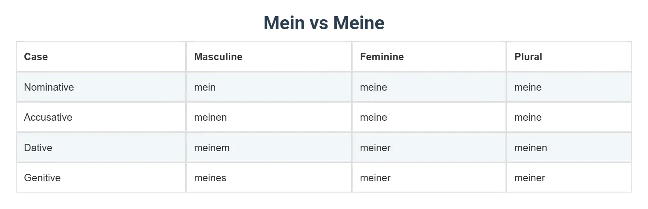The width and height of the screenshot is (648, 209).
Task: Click the 'Accusative' row label
Action: tap(48, 117)
